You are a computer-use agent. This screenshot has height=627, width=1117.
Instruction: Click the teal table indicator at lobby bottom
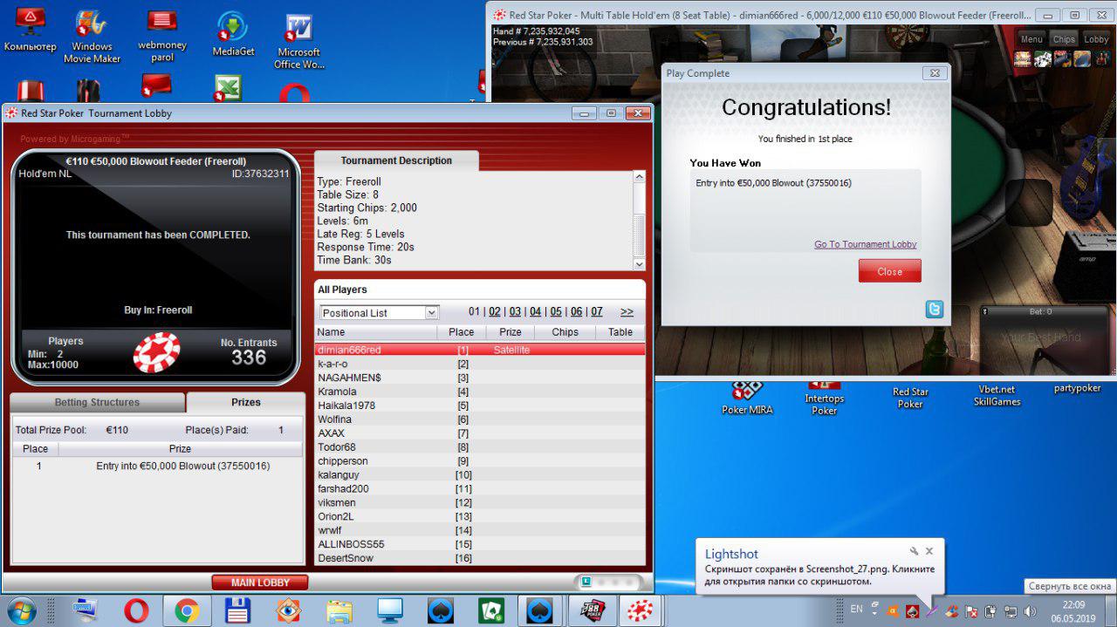point(586,581)
